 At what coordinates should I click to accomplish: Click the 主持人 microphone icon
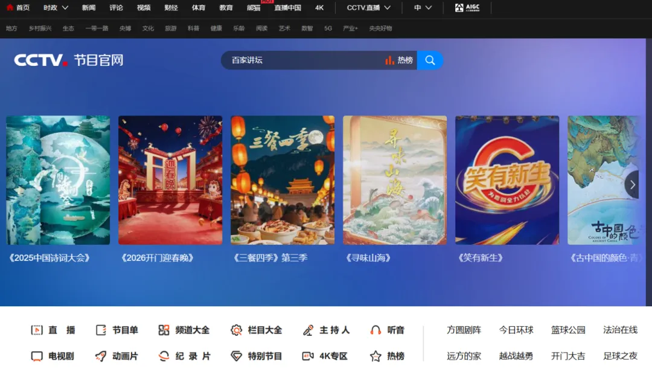click(308, 330)
